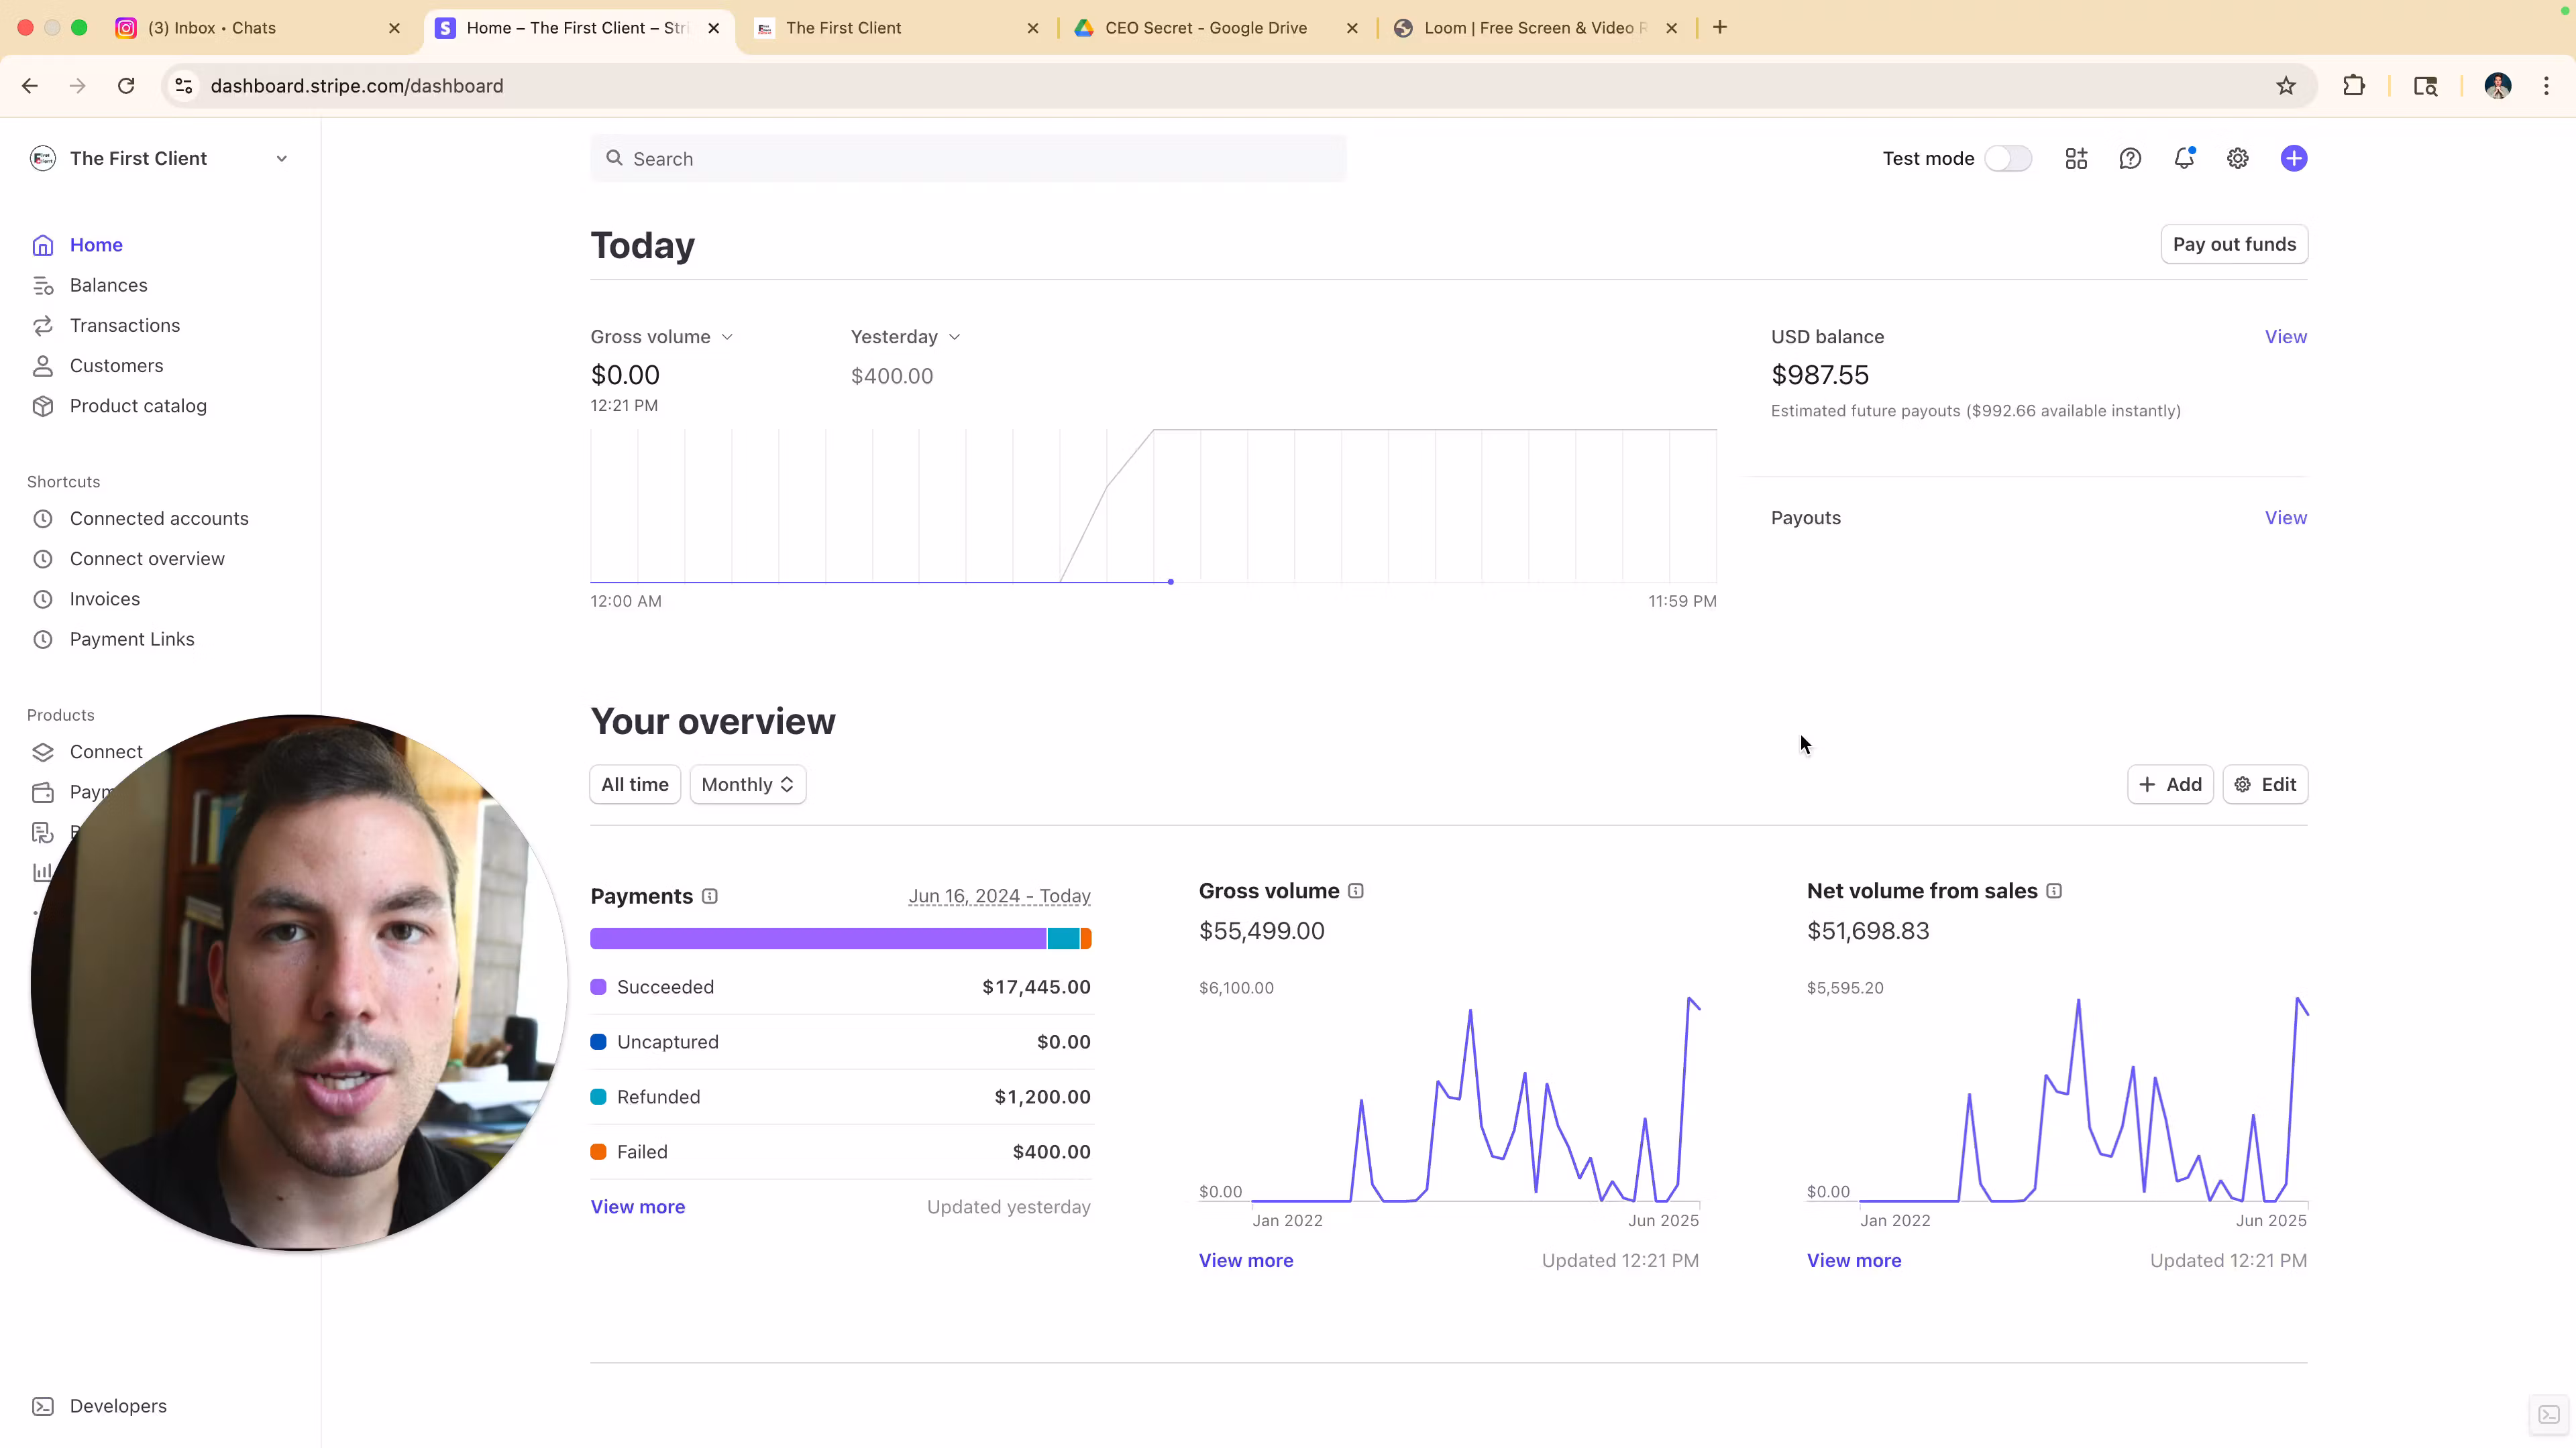Open the Gross volume metric dropdown
This screenshot has height=1448, width=2576.
[662, 337]
